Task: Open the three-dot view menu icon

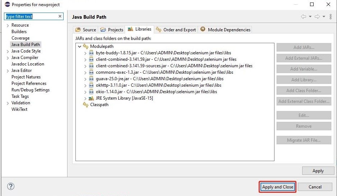Action: point(331,17)
